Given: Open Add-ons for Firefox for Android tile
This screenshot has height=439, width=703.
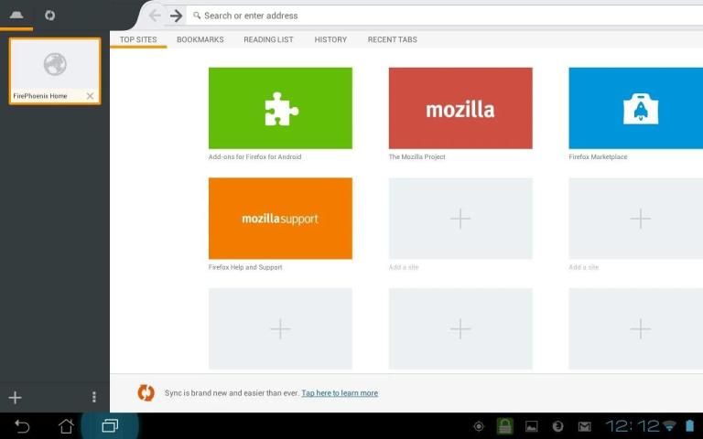Looking at the screenshot, I should click(x=280, y=108).
